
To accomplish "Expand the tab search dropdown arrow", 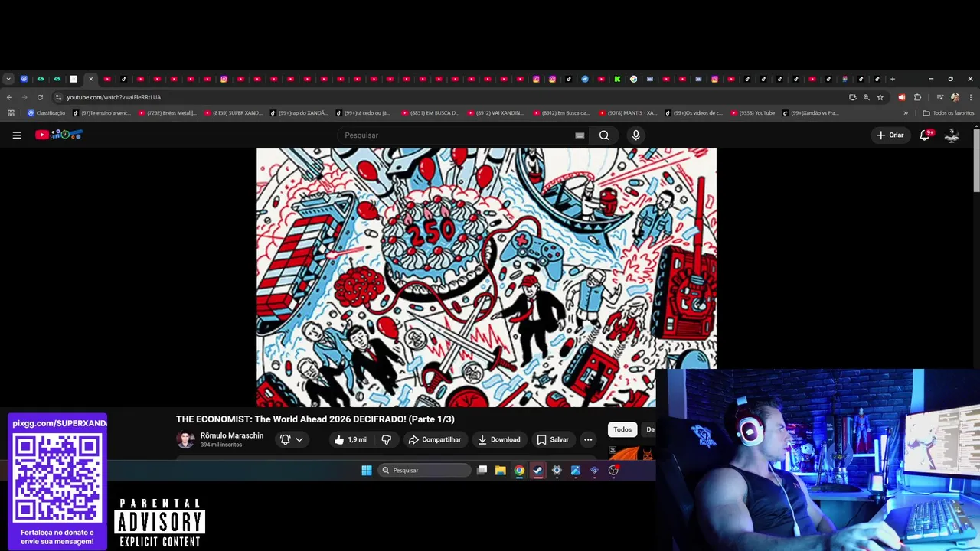I will click(8, 79).
